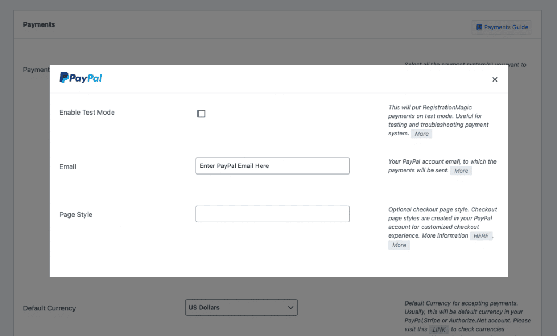Click the Enable Test Mode label

[87, 113]
